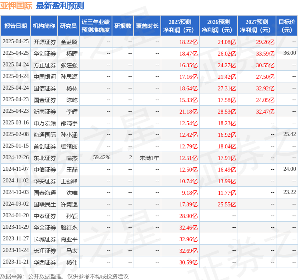Select 国联民生 institution cell
The width and height of the screenshot is (298, 280).
45,204
